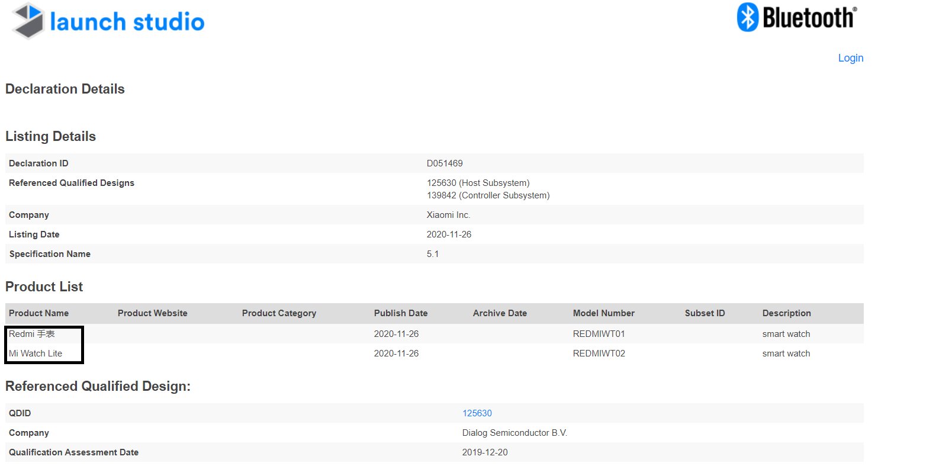The image size is (952, 466).
Task: Click the Product Category column header
Action: tap(279, 313)
